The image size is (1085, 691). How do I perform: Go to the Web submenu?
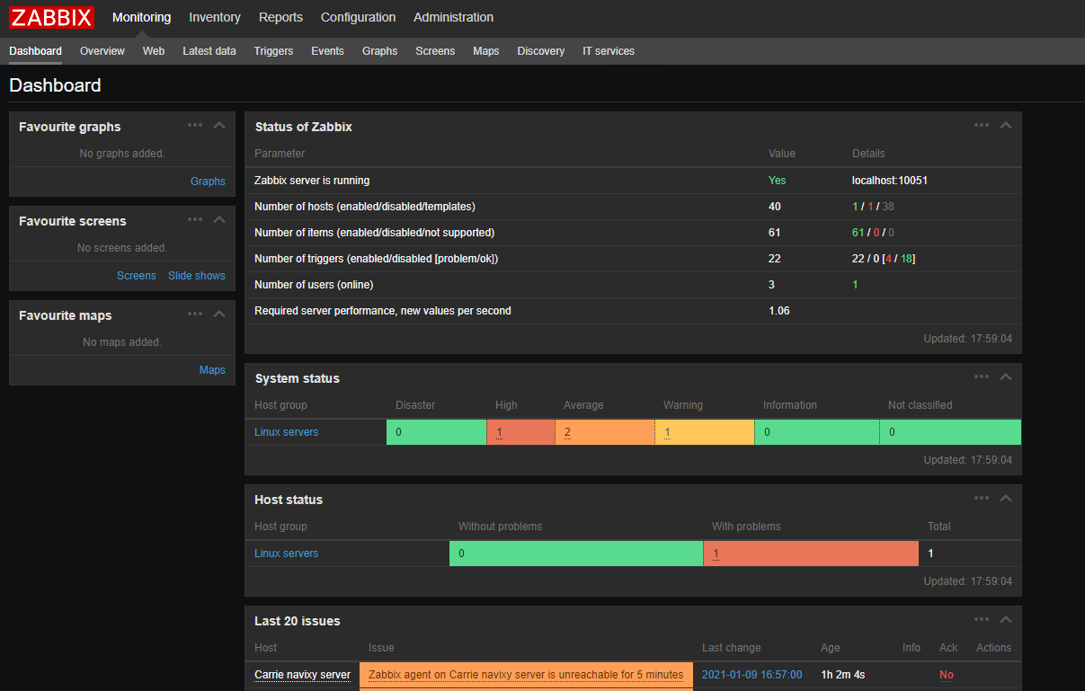click(x=154, y=51)
